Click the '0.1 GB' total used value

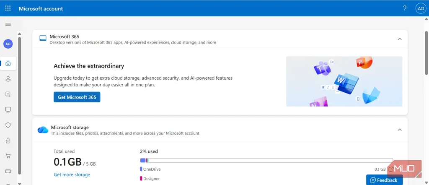tap(67, 162)
